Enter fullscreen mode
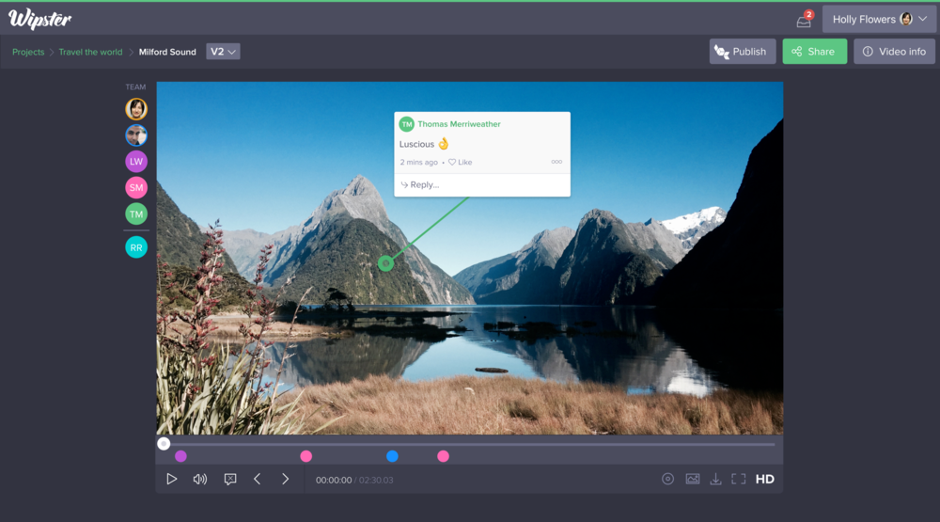The height and width of the screenshot is (522, 940). point(739,479)
